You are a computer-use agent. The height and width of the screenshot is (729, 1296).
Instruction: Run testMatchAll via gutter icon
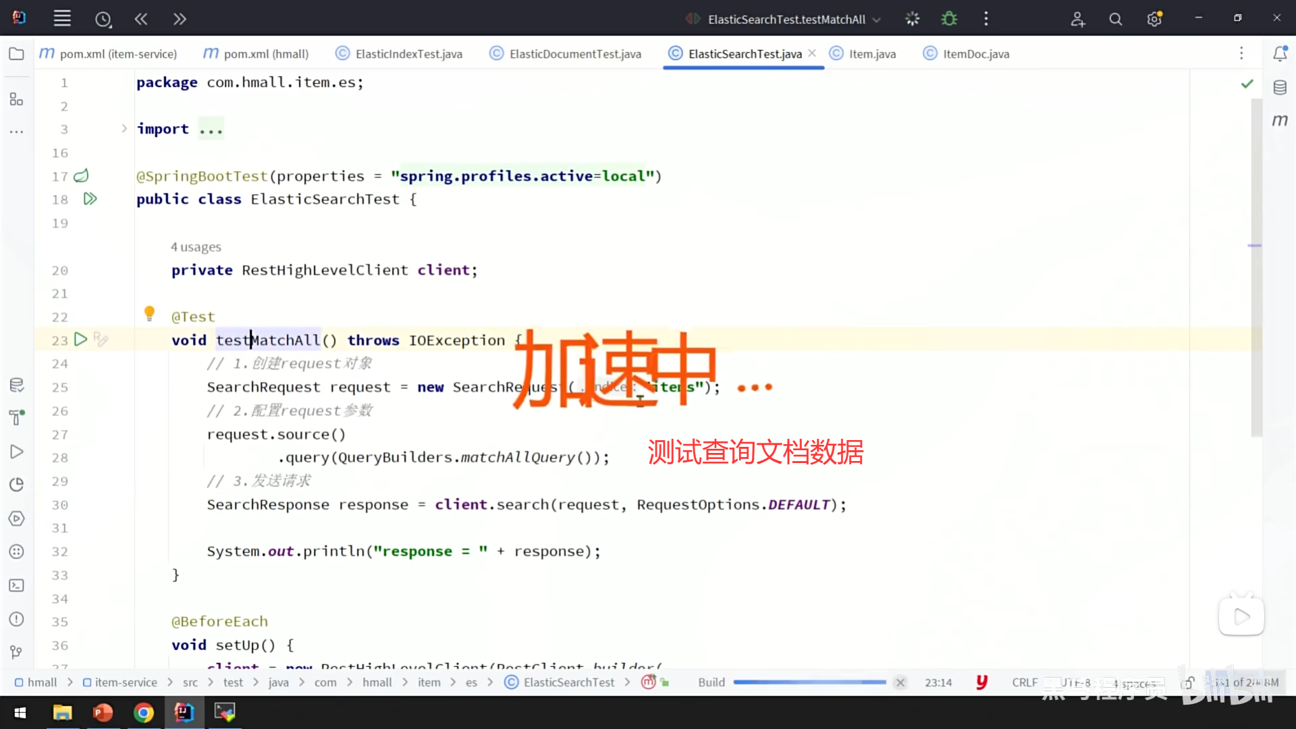(x=80, y=340)
